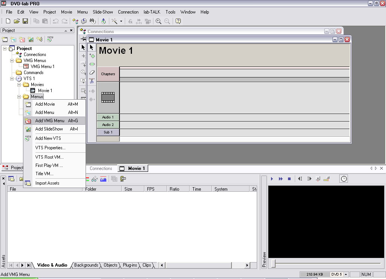
Task: Click the Save project icon in toolbar
Action: (x=25, y=21)
